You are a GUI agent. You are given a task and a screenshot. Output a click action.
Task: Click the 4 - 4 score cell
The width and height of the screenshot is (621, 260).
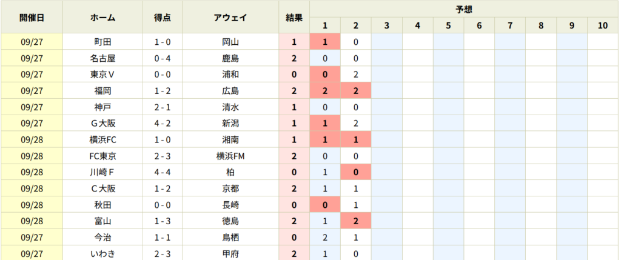tap(162, 172)
